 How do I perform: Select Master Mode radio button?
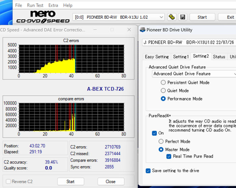coord(161,149)
